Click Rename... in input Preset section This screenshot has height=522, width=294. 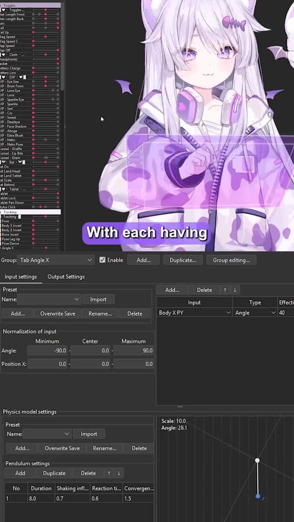100,313
